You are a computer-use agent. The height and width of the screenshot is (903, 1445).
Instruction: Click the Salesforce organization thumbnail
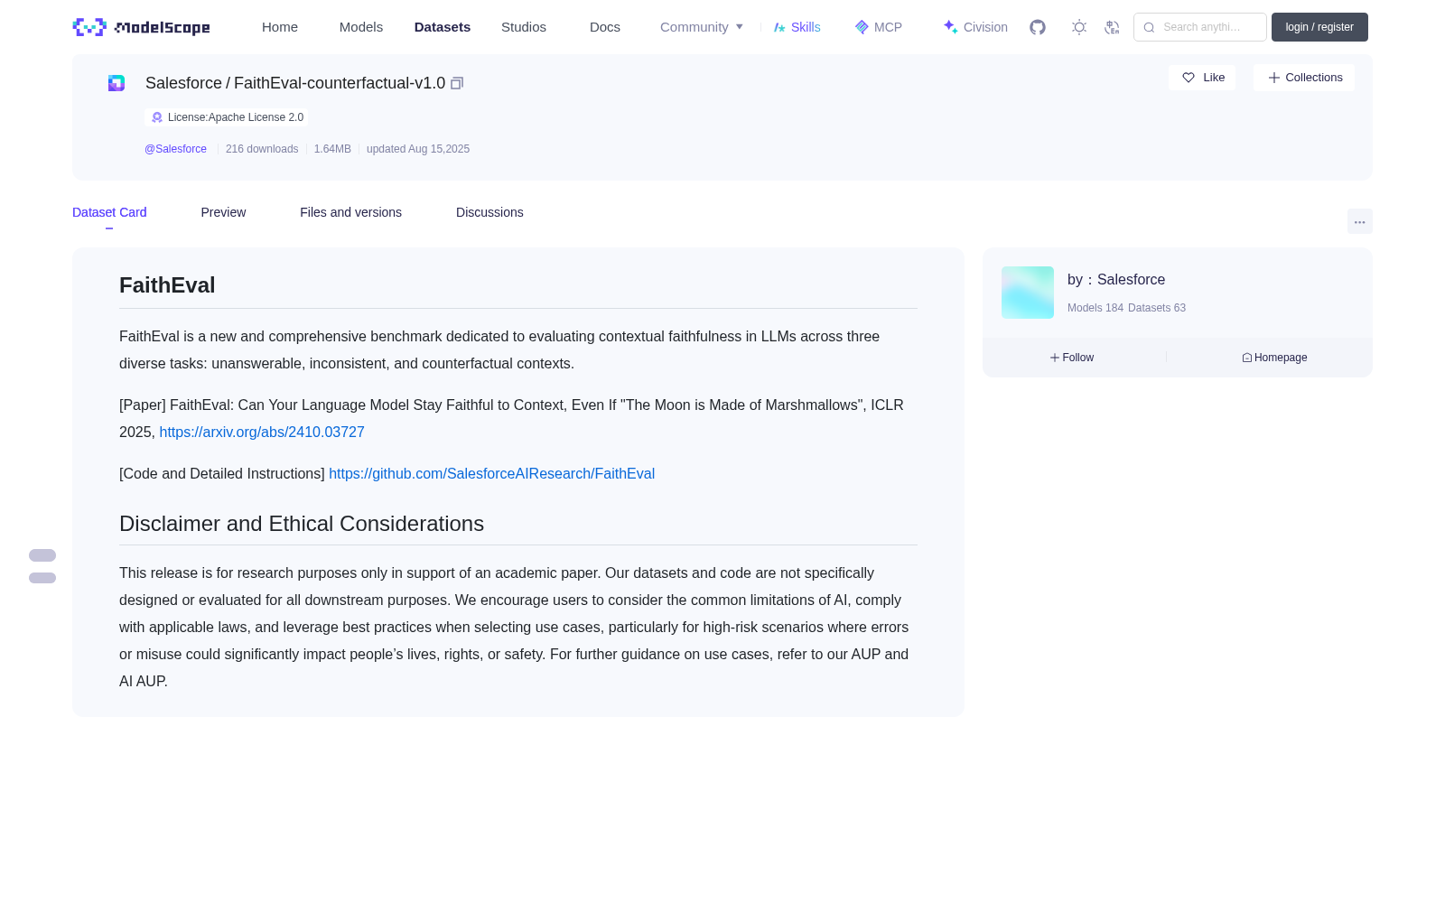[x=1028, y=293]
